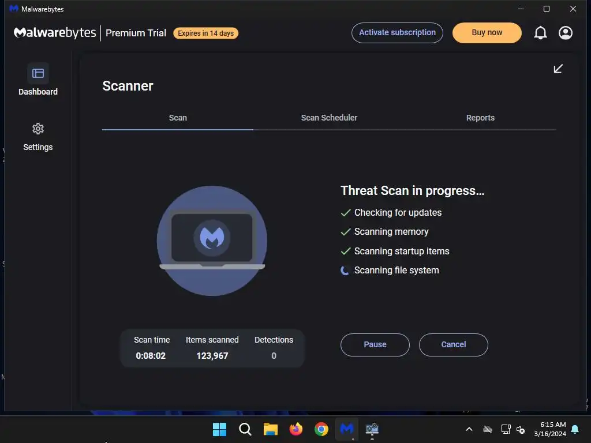This screenshot has width=591, height=443.
Task: Open File Explorer from the taskbar
Action: pyautogui.click(x=270, y=429)
